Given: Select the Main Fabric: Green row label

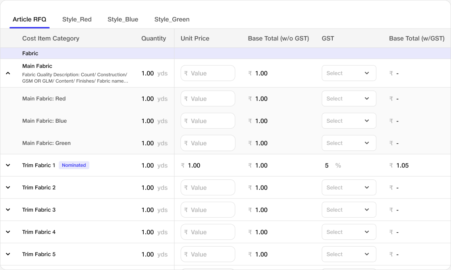Looking at the screenshot, I should point(46,143).
